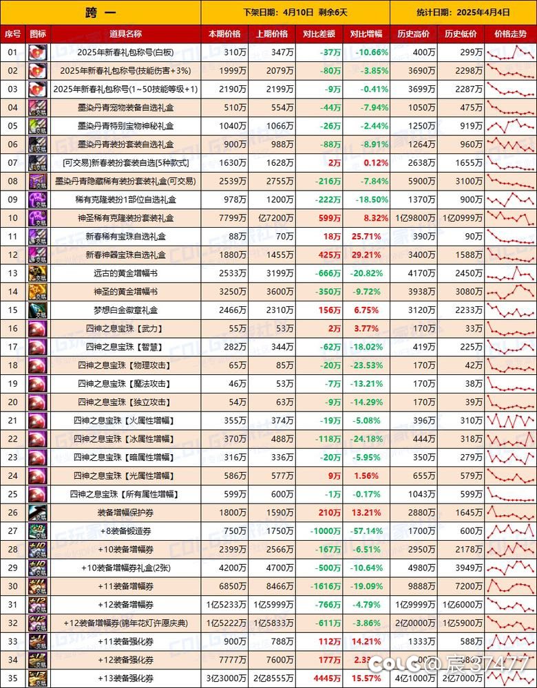Click the icon for 新春礼包称号(技能伤害+3%)
The height and width of the screenshot is (688, 537).
point(38,71)
